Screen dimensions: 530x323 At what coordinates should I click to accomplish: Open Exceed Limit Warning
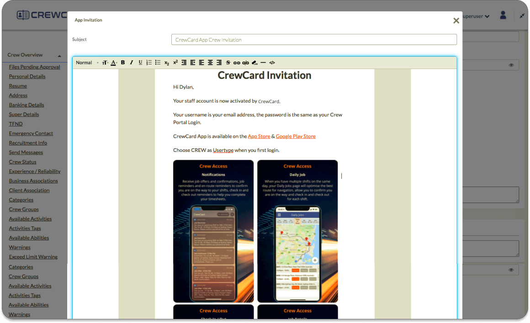point(33,256)
